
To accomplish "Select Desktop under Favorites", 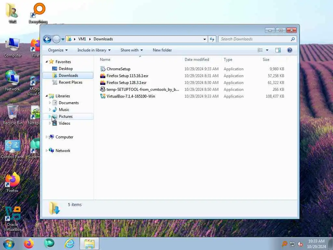I will click(x=66, y=69).
